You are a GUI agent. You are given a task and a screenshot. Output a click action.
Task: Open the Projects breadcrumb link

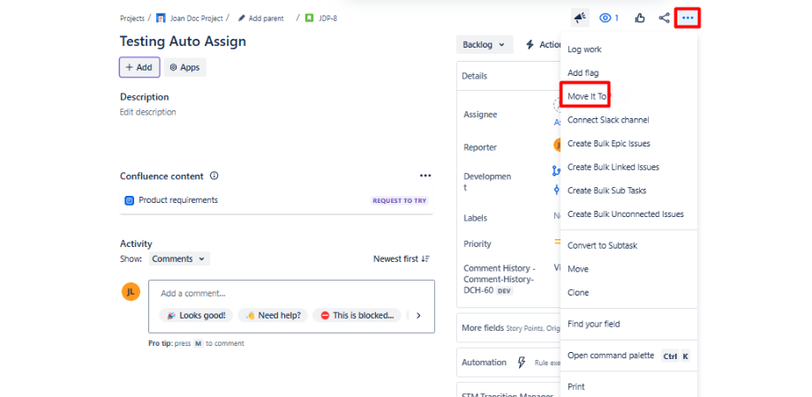click(x=132, y=19)
